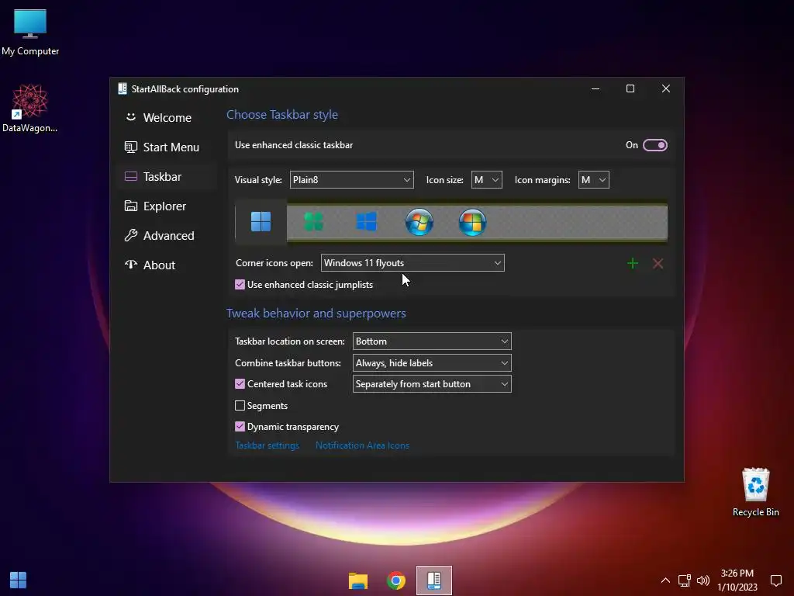Select the Windows 11 blue start button style
Screen dimensions: 794x596
click(261, 221)
